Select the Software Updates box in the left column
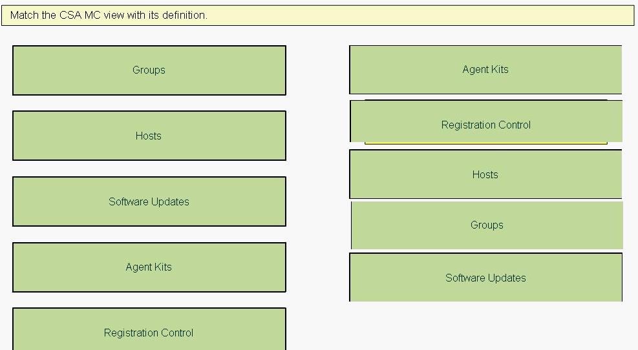 click(x=149, y=201)
